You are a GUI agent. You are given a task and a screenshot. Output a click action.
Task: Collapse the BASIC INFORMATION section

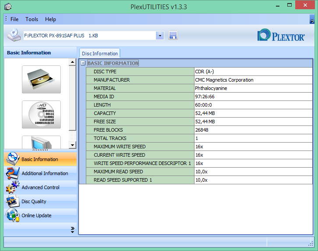coord(83,63)
